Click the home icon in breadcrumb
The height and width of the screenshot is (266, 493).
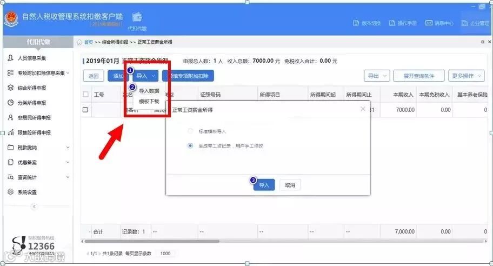pos(79,42)
